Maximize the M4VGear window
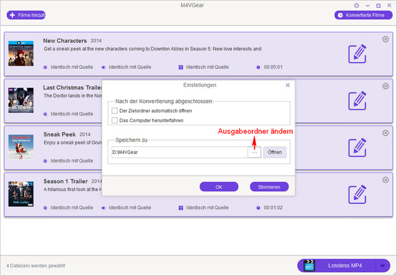The width and height of the screenshot is (397, 276). click(378, 6)
